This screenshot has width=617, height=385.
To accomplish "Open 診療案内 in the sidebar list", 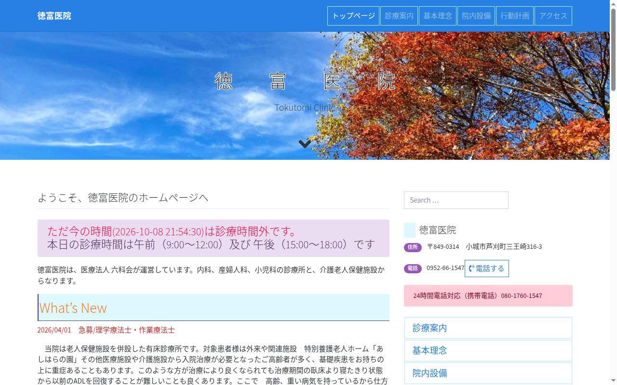I will pyautogui.click(x=488, y=328).
